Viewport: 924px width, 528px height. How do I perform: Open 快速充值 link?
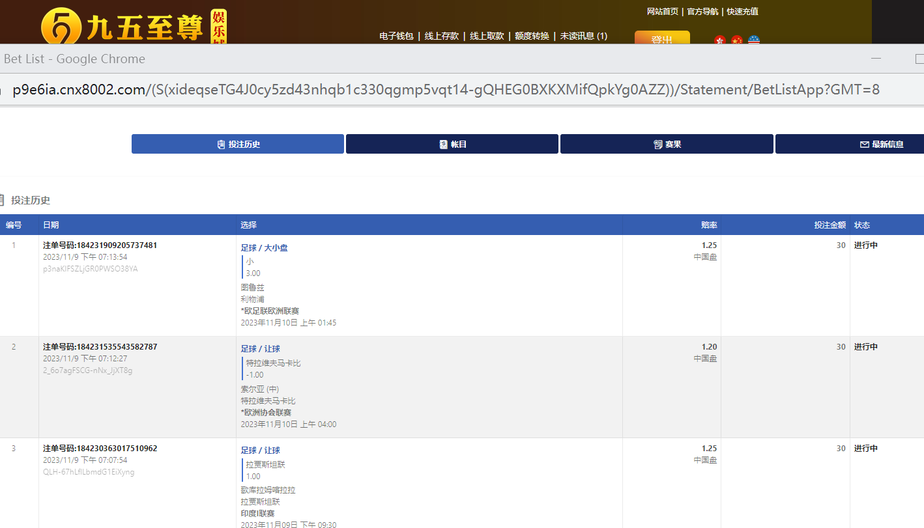(743, 12)
